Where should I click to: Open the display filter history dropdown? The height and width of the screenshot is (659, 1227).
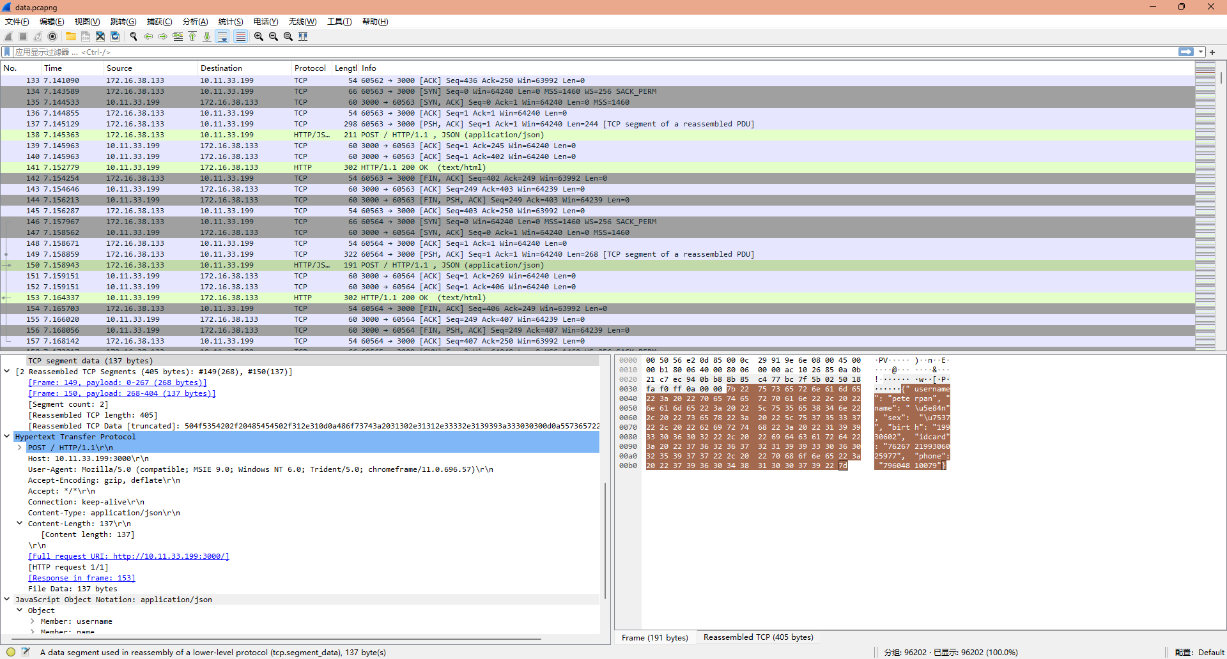tap(1201, 52)
